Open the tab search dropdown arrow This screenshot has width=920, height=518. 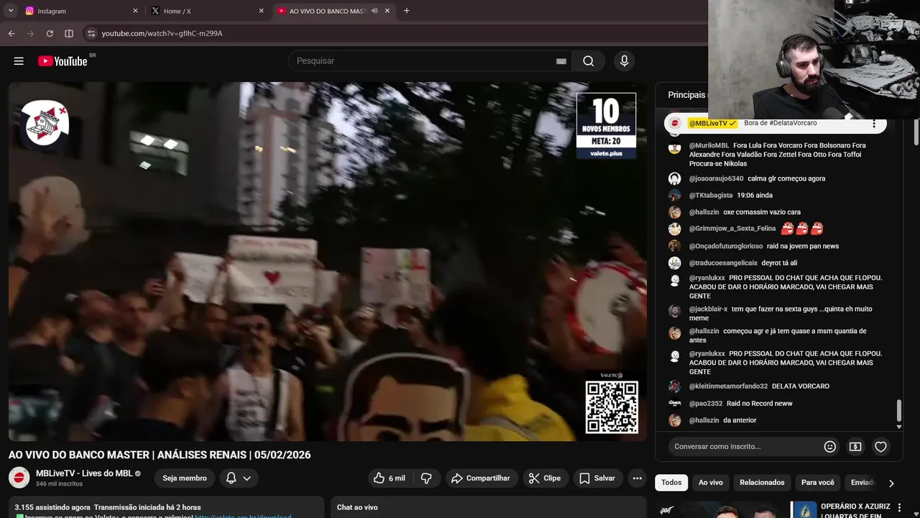click(11, 11)
